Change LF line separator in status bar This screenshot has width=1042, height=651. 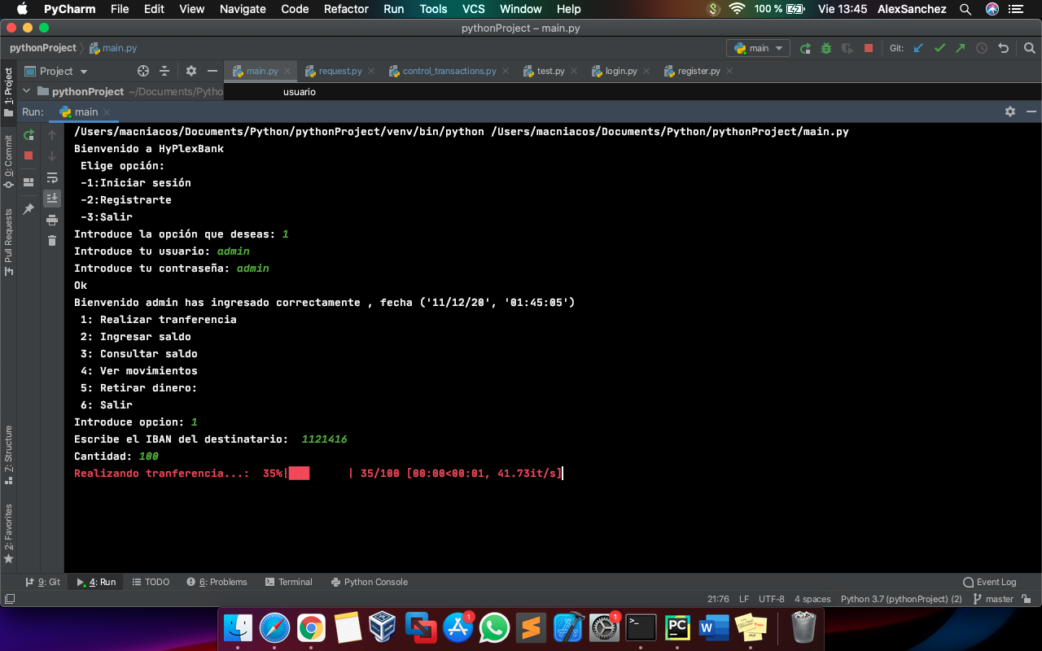(x=744, y=599)
